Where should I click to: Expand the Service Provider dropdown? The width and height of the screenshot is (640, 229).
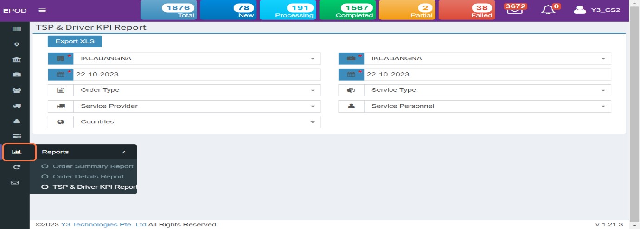[197, 106]
